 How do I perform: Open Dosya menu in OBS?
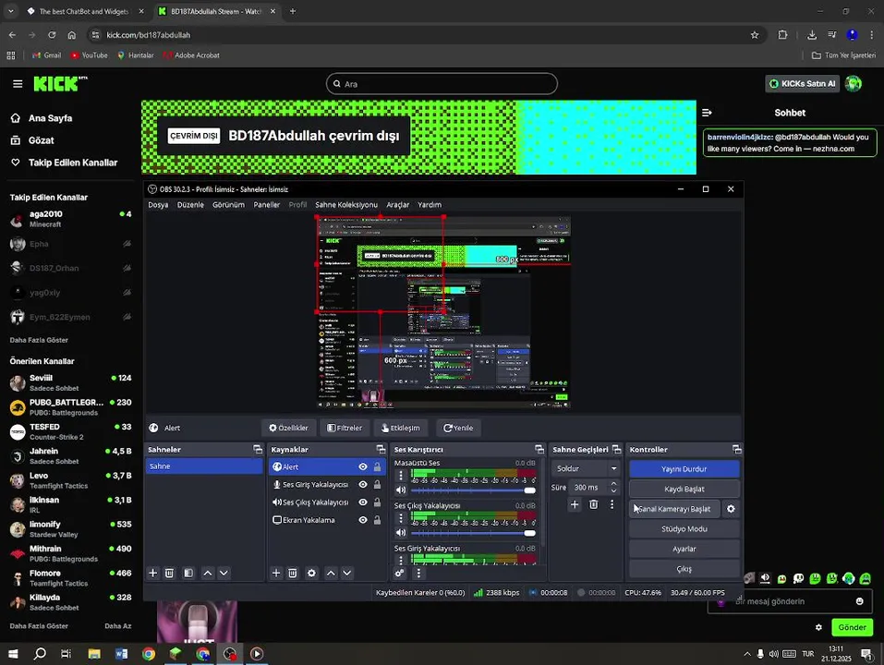click(x=159, y=204)
